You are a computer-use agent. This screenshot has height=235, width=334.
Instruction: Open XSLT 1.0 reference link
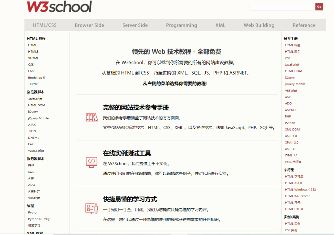click(x=291, y=136)
